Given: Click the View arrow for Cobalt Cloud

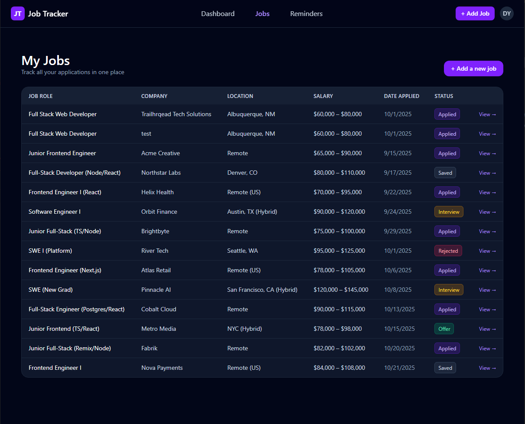Looking at the screenshot, I should coord(487,309).
